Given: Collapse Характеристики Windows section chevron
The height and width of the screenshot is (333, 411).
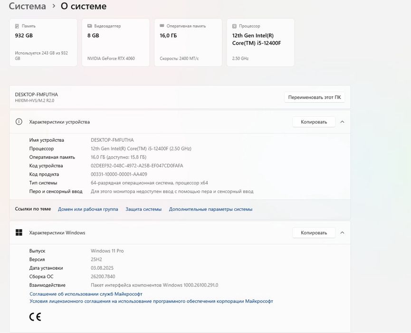Looking at the screenshot, I should pos(342,233).
